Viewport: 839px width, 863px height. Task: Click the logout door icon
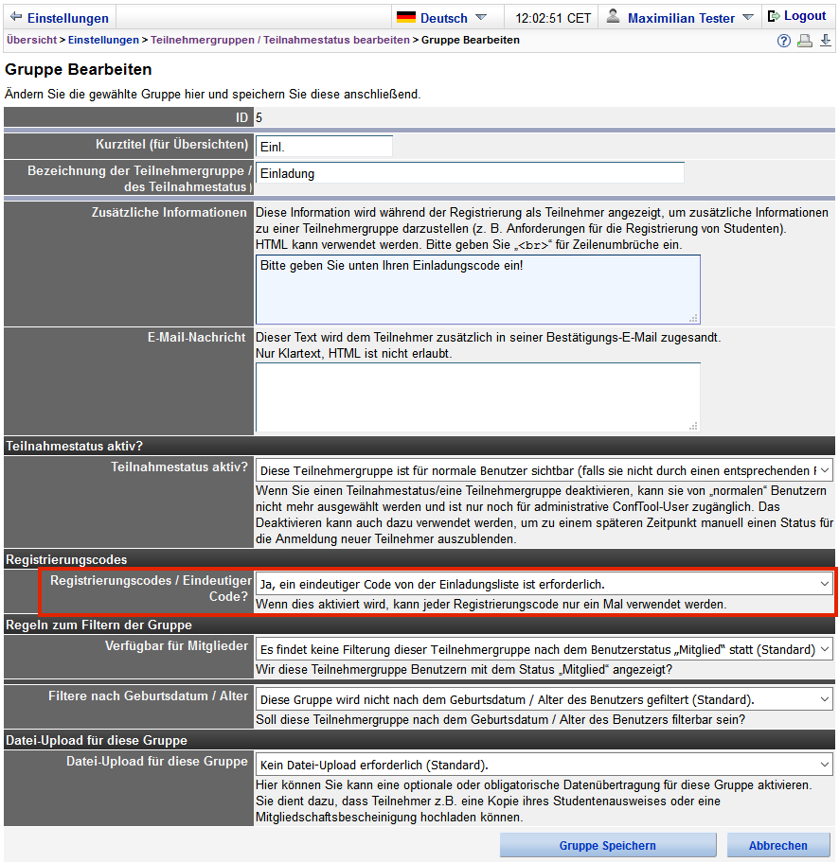[774, 16]
